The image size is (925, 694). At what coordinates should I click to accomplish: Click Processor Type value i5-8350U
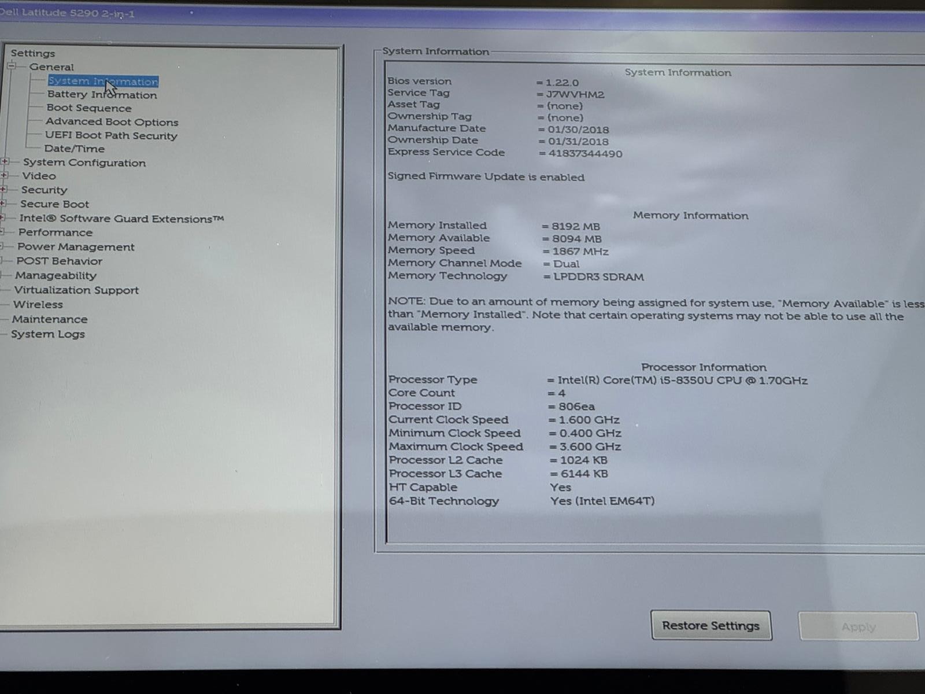click(682, 381)
